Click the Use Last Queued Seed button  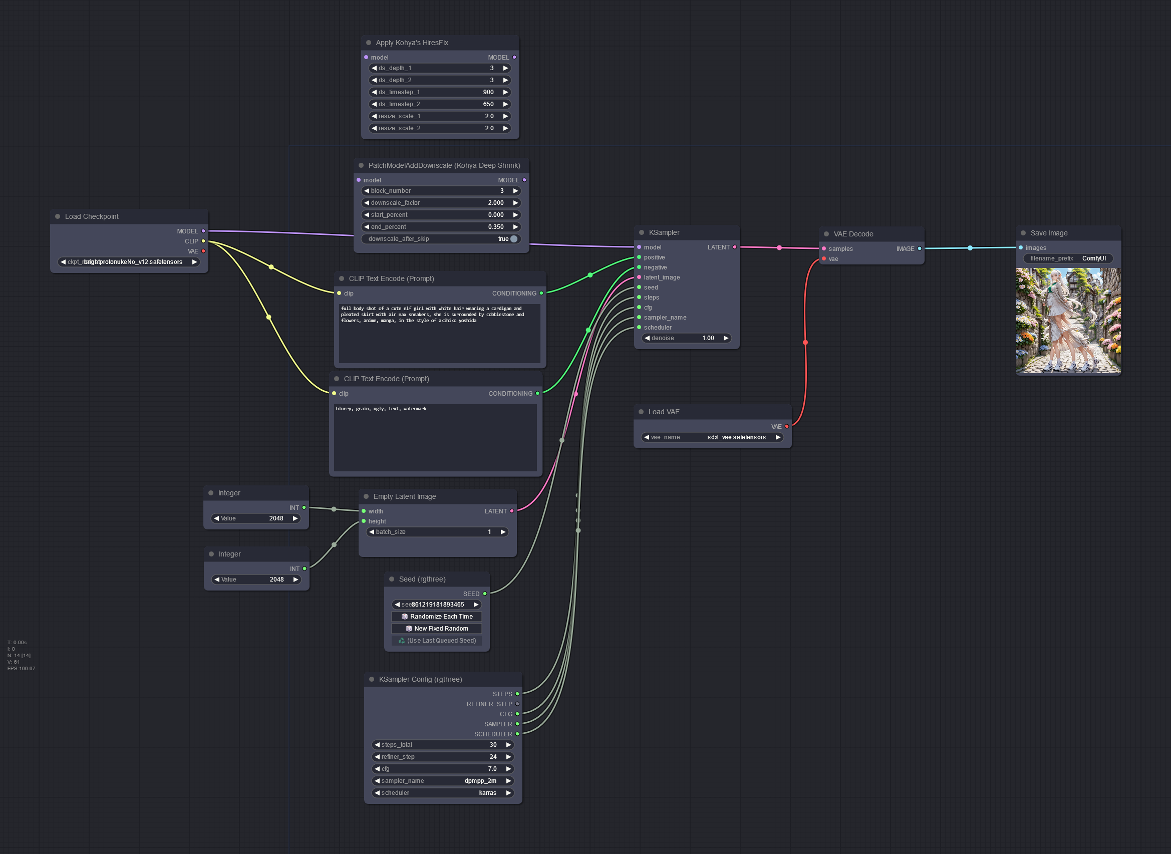coord(436,640)
